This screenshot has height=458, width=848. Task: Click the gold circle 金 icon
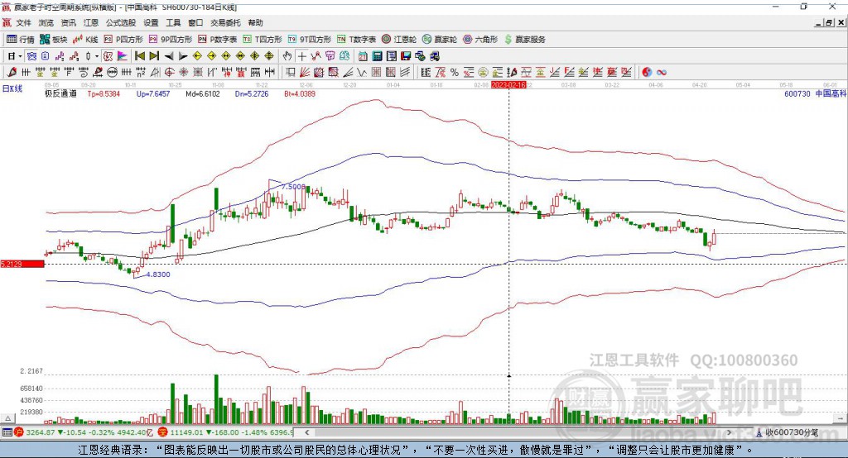point(483,73)
